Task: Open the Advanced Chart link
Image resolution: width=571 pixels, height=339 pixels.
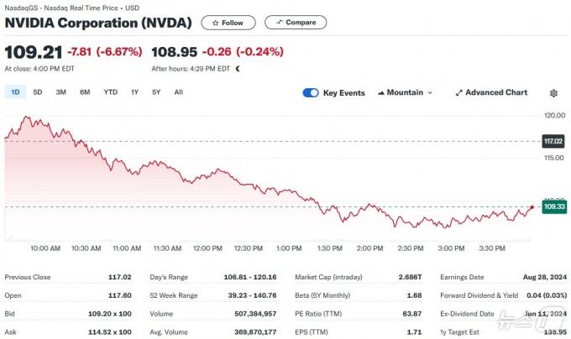Action: click(x=491, y=93)
